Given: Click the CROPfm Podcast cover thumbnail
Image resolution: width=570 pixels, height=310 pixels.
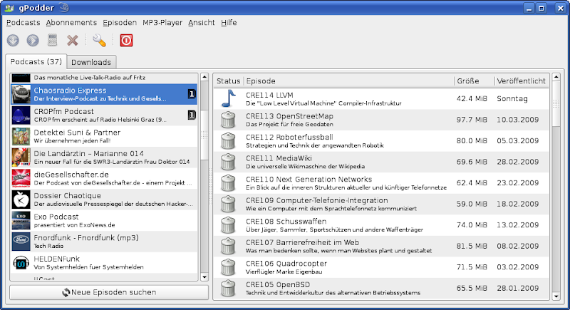Looking at the screenshot, I should point(21,115).
